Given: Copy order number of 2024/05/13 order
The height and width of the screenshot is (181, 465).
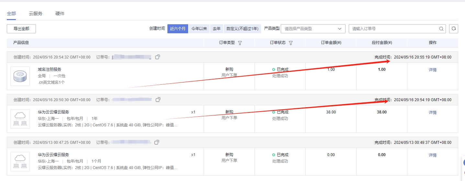Looking at the screenshot, I should pyautogui.click(x=157, y=143).
